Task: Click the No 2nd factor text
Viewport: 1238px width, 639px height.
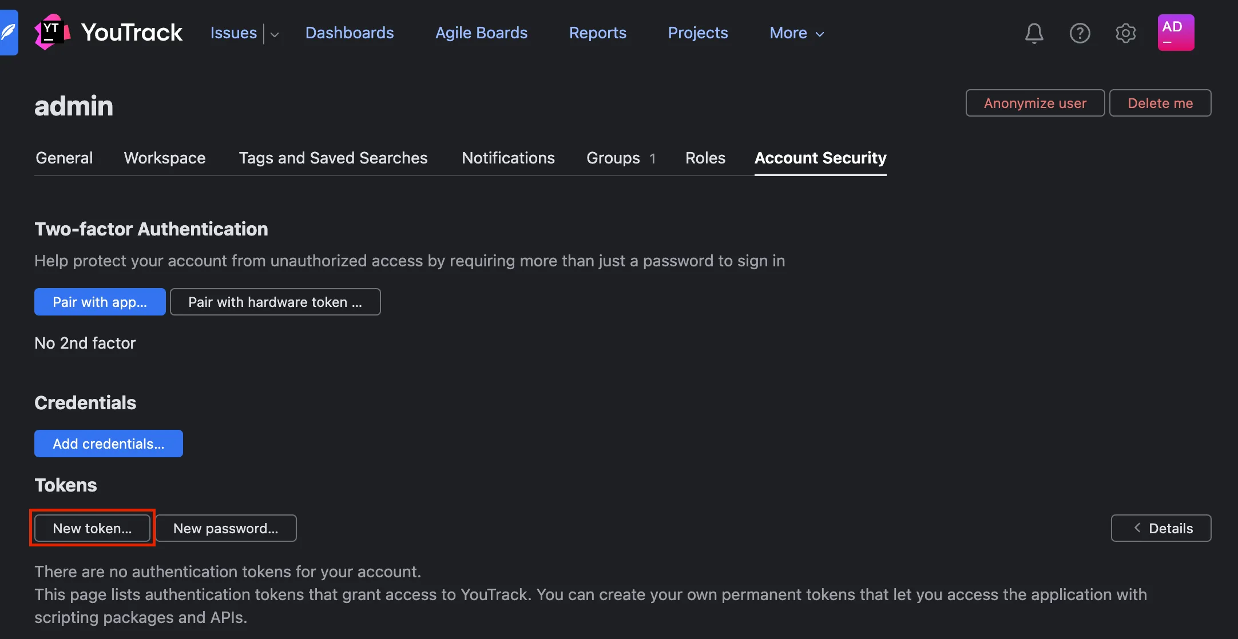Action: (x=85, y=343)
